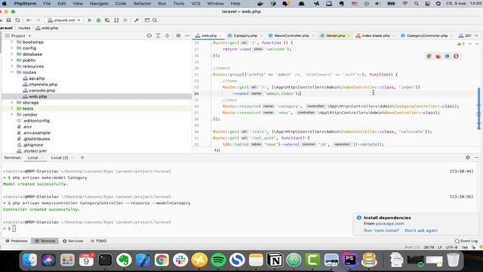Open the VCS menu
483x272 pixels.
click(195, 3)
